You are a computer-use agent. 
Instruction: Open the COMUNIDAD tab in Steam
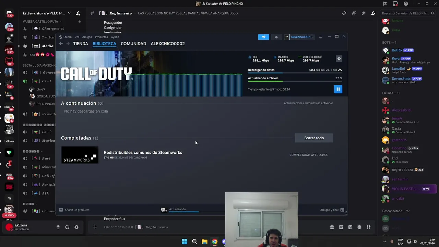(x=133, y=44)
